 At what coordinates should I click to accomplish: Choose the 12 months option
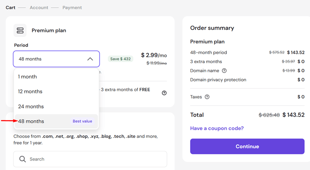[x=56, y=92]
